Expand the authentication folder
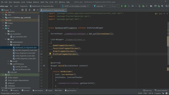169x95 pixels. (8, 42)
